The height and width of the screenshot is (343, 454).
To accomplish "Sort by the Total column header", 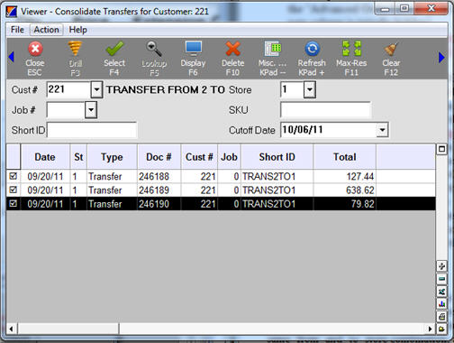I will coord(345,157).
